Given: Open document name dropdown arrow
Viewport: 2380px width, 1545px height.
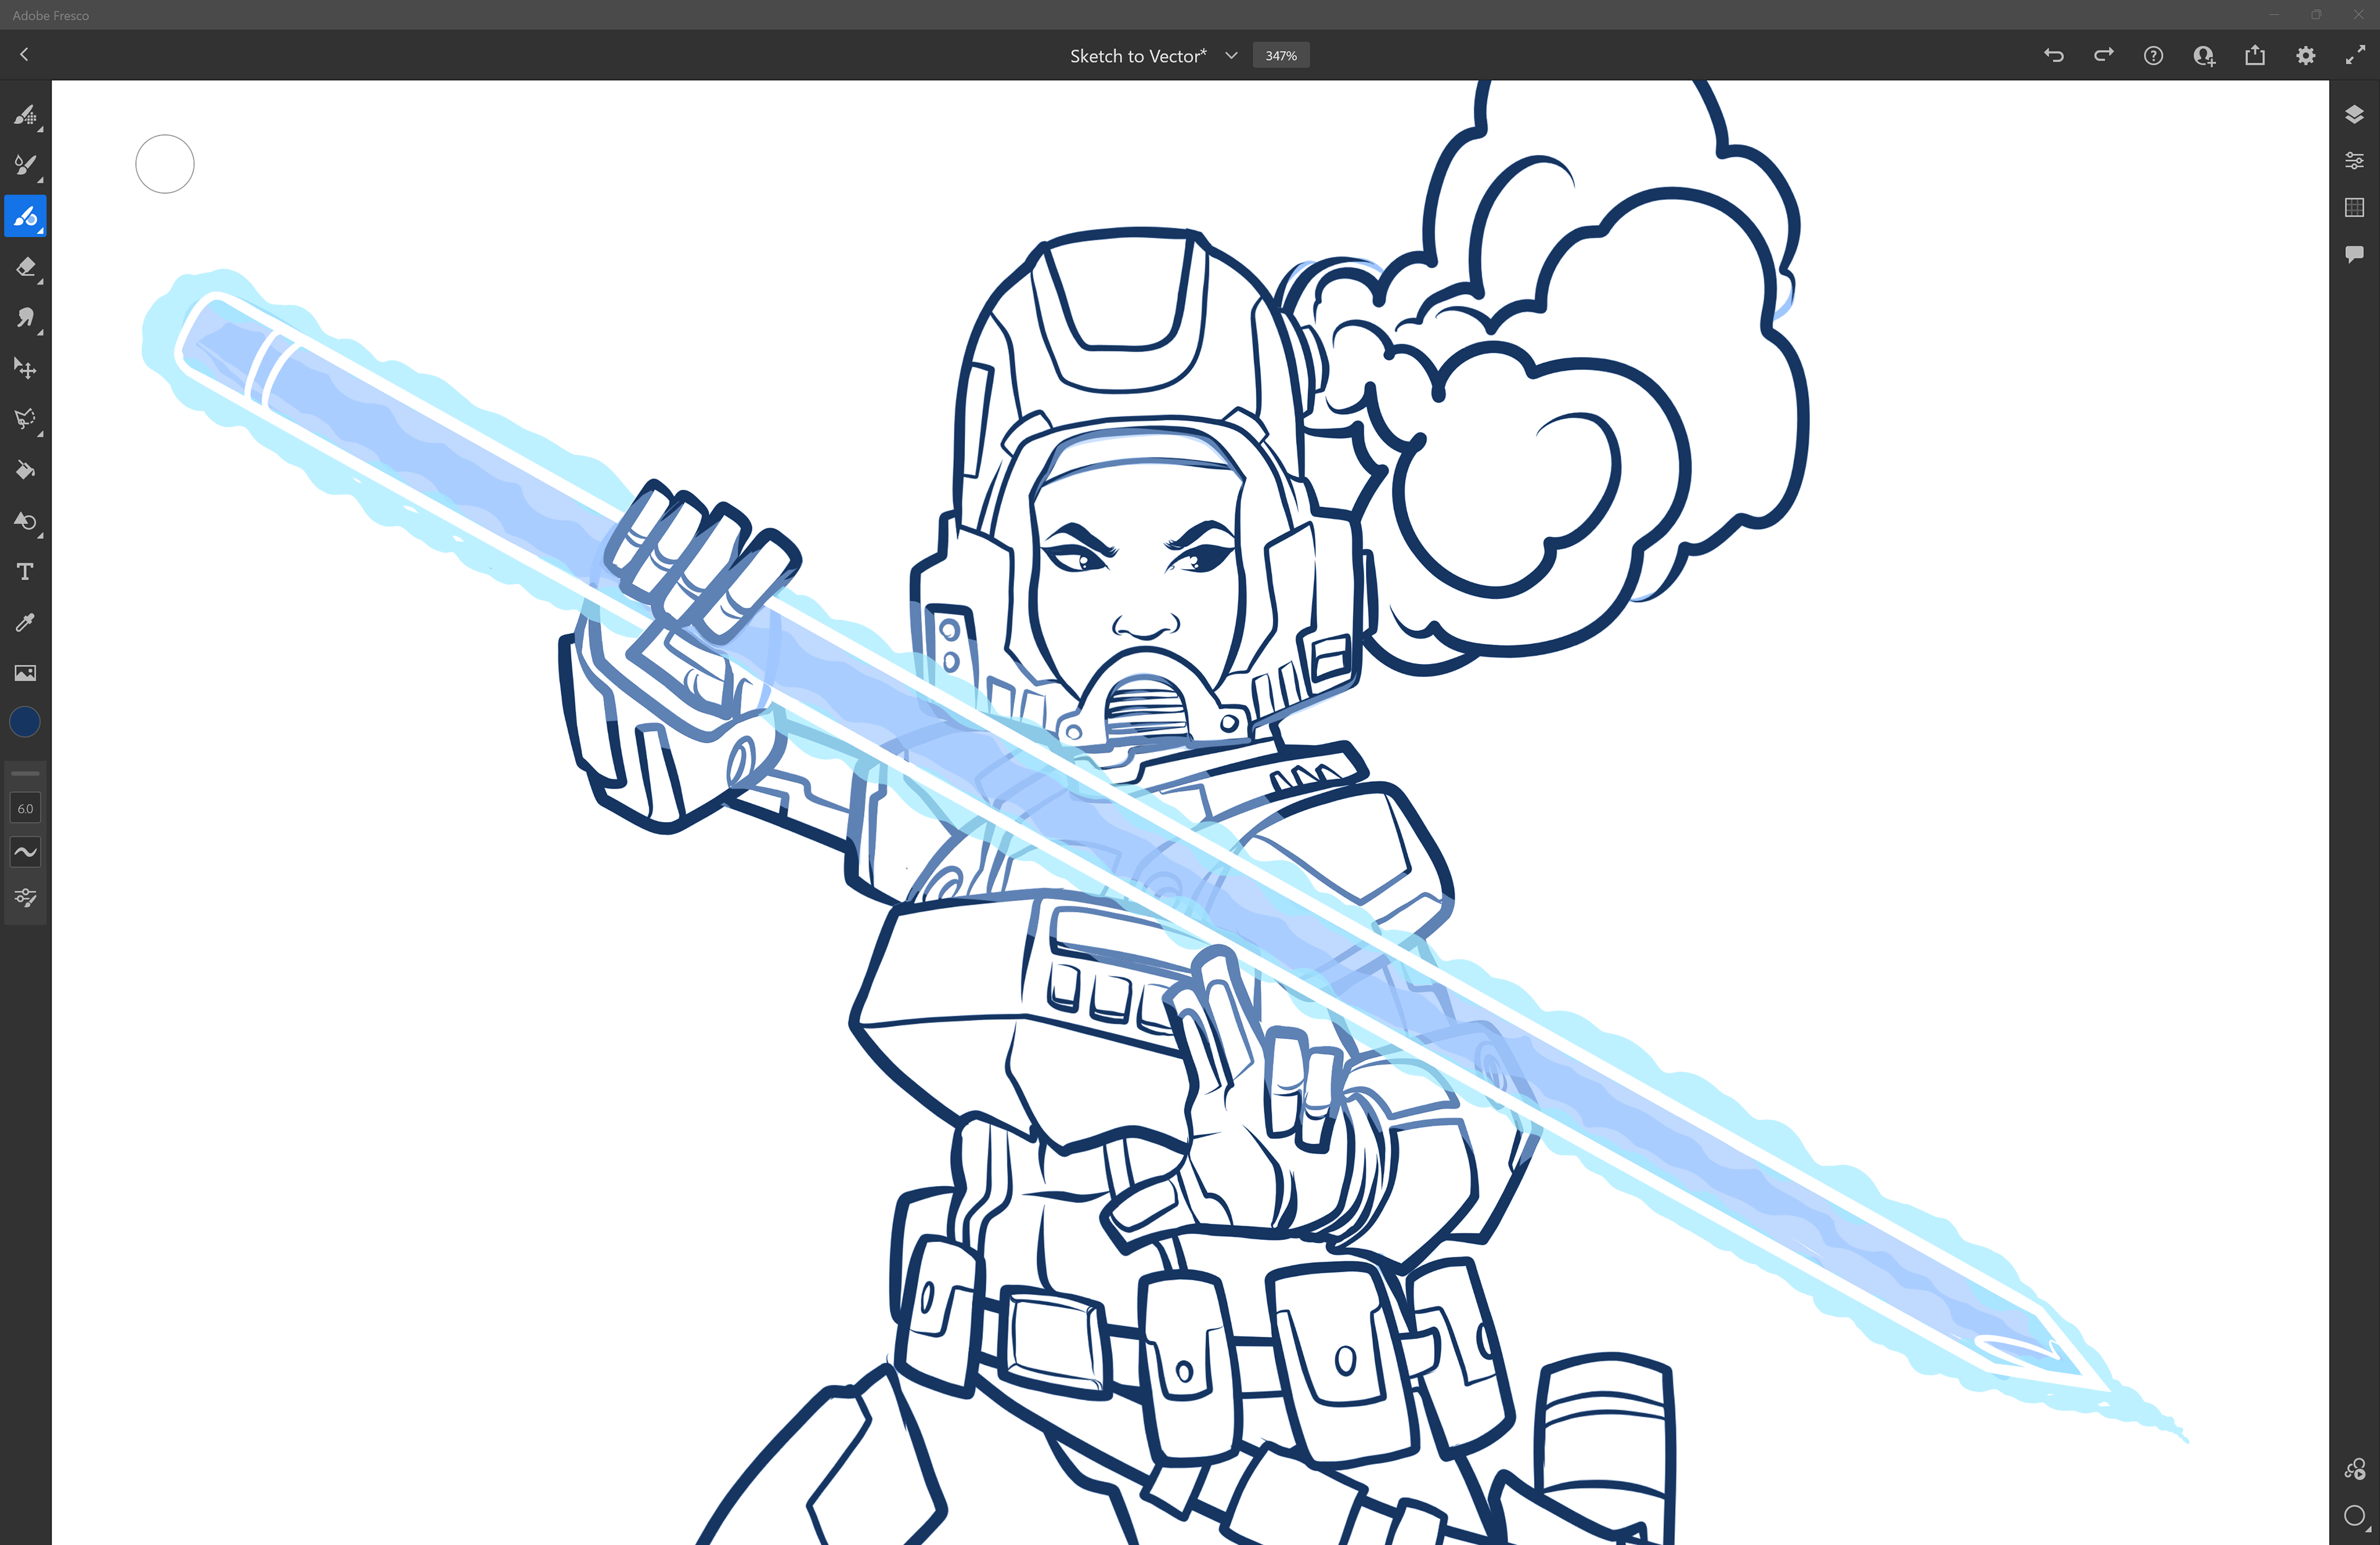Looking at the screenshot, I should click(1231, 56).
